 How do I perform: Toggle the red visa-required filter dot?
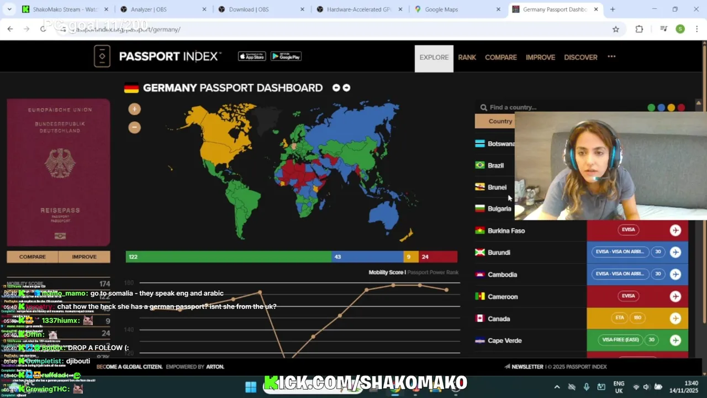pyautogui.click(x=681, y=108)
